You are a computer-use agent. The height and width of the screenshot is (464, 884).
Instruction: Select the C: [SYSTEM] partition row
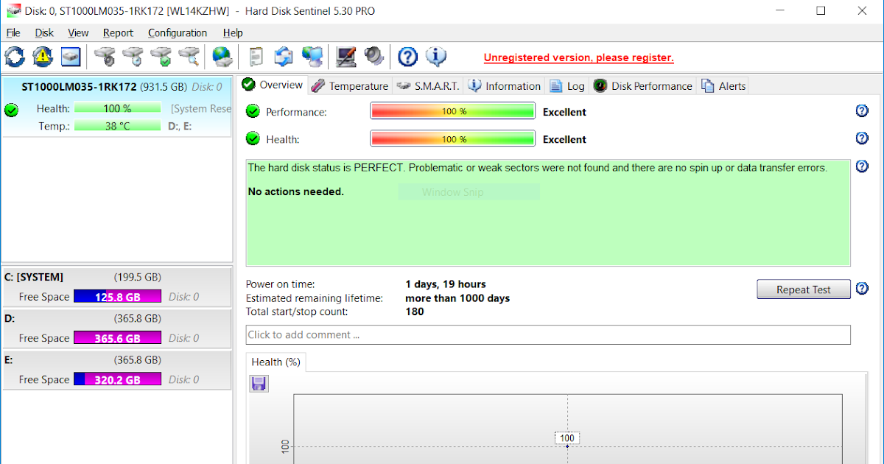coord(116,287)
